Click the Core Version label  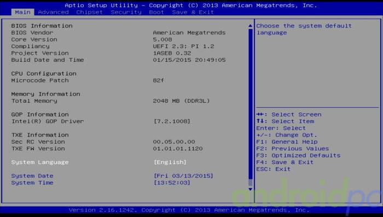(x=34, y=39)
